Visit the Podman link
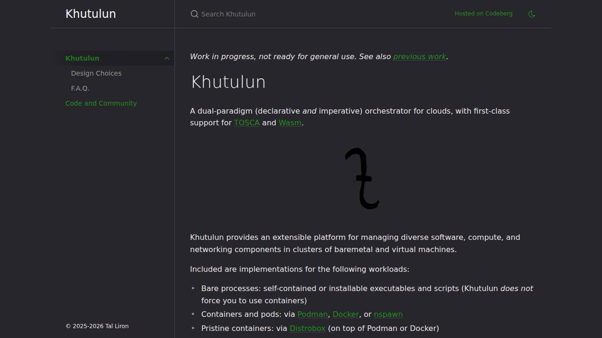Viewport: 602px width, 338px height. point(312,314)
